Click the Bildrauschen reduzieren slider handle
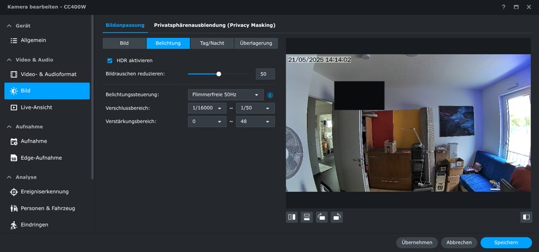539x252 pixels. tap(219, 74)
